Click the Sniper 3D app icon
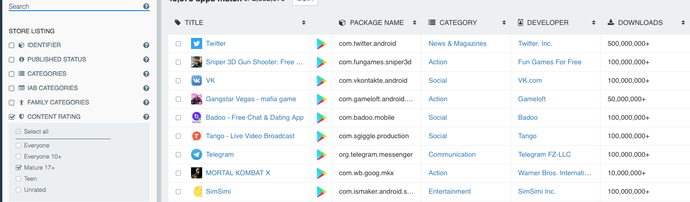This screenshot has height=202, width=690. (197, 62)
